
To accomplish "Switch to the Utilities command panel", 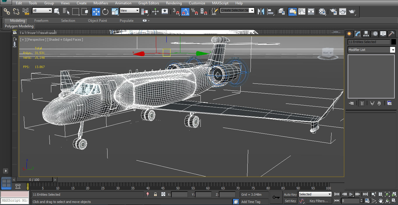I will tap(391, 34).
